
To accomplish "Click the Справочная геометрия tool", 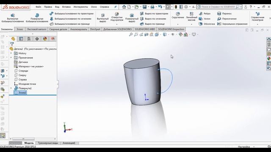I will (257, 16).
